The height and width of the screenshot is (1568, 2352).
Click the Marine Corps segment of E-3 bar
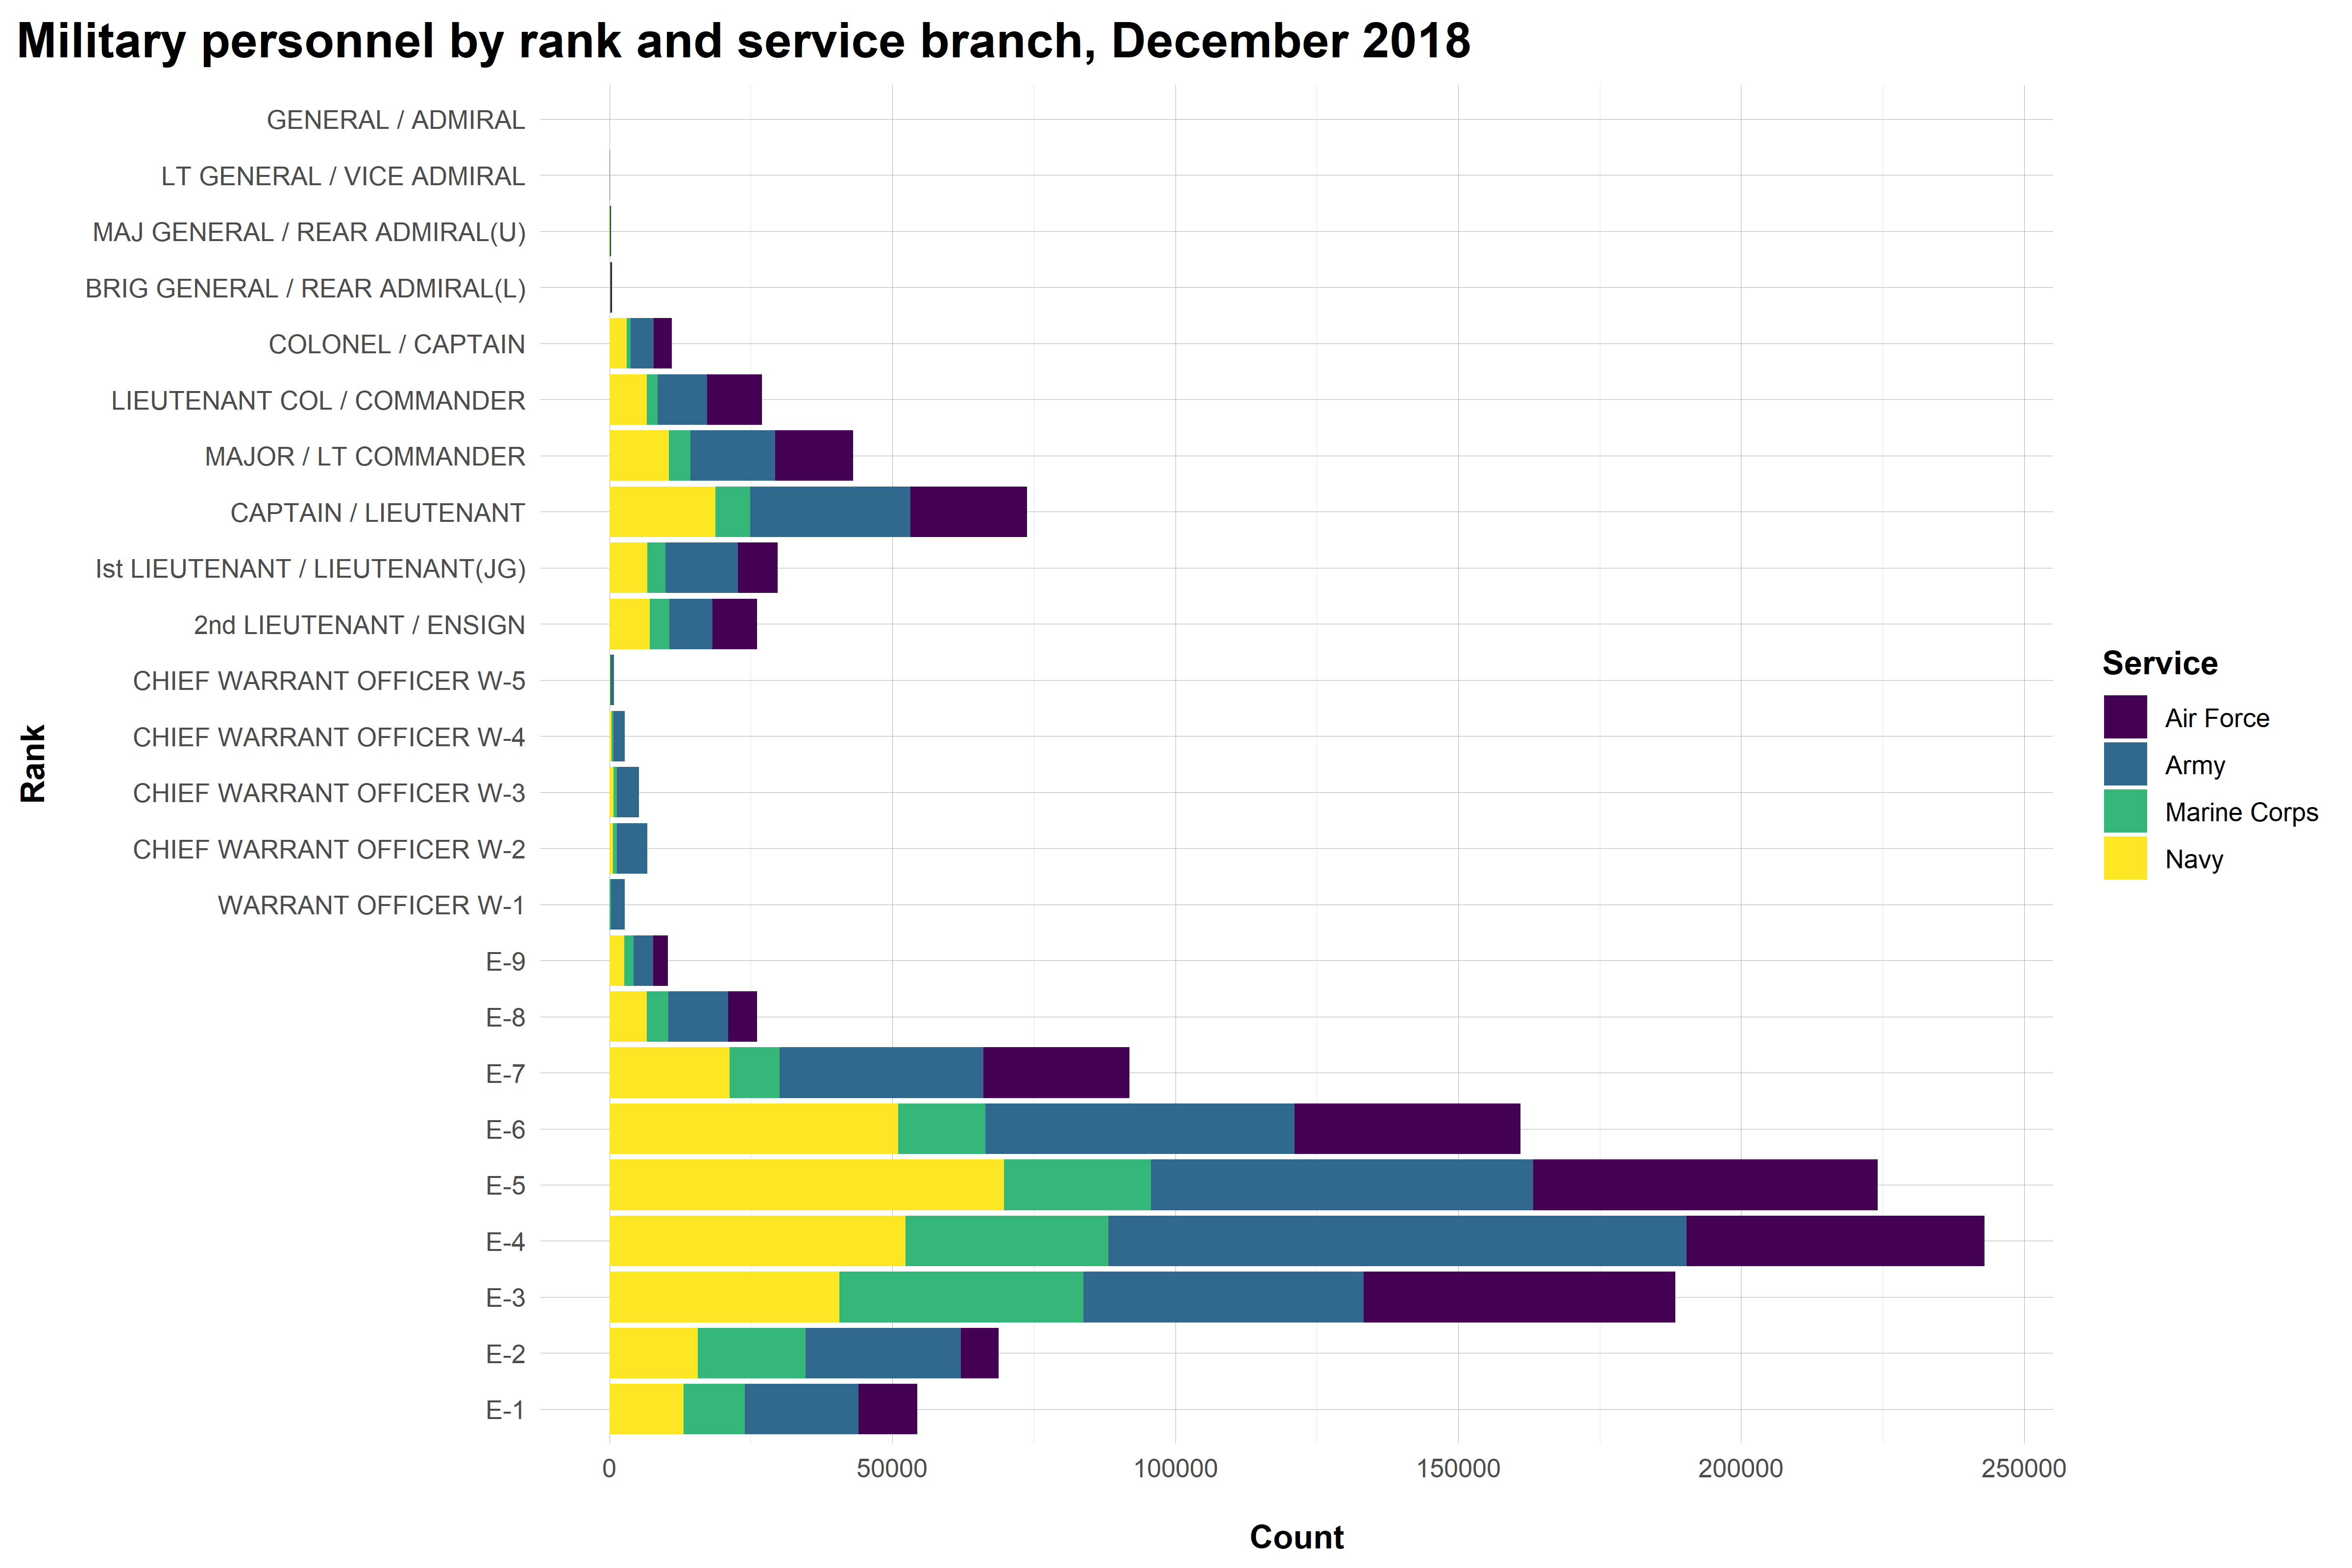pos(961,1297)
